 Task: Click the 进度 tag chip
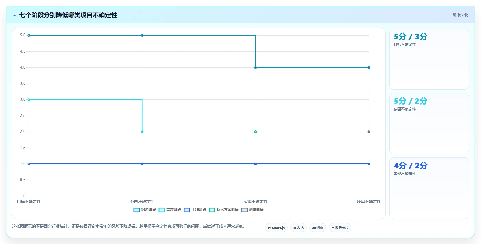(318, 228)
